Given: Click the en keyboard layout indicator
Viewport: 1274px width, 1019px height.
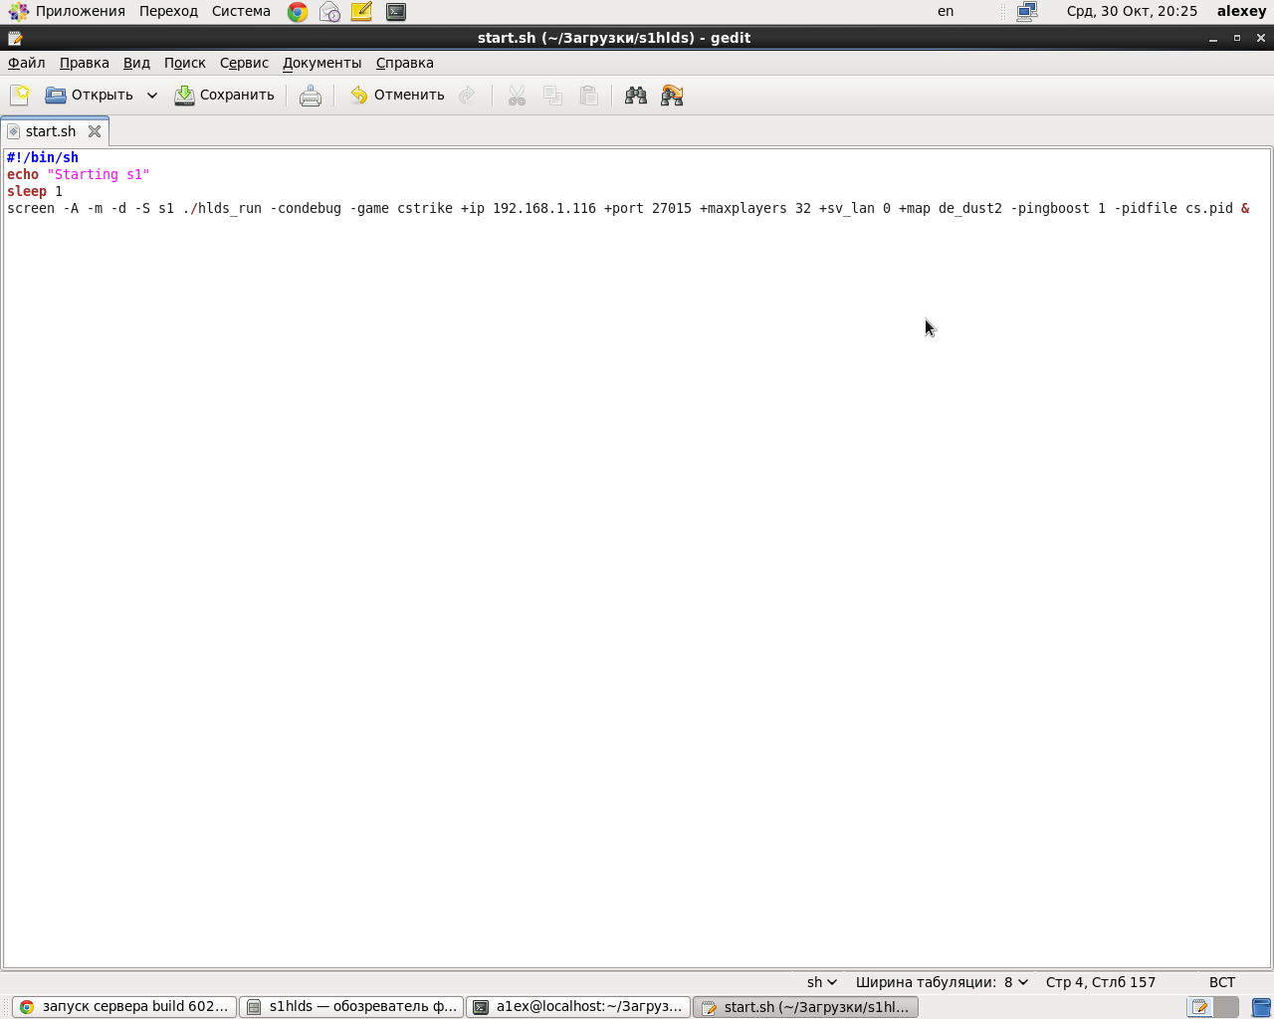Looking at the screenshot, I should pyautogui.click(x=946, y=11).
